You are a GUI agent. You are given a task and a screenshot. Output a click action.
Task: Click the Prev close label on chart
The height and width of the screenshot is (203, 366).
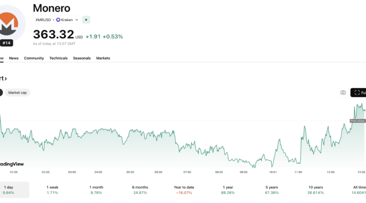(x=357, y=121)
